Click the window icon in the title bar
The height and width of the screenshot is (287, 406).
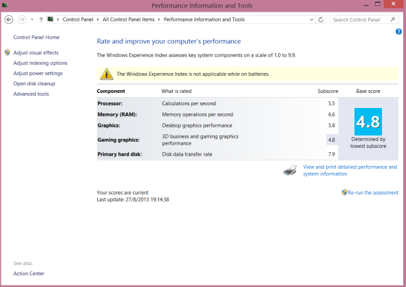(x=5, y=5)
